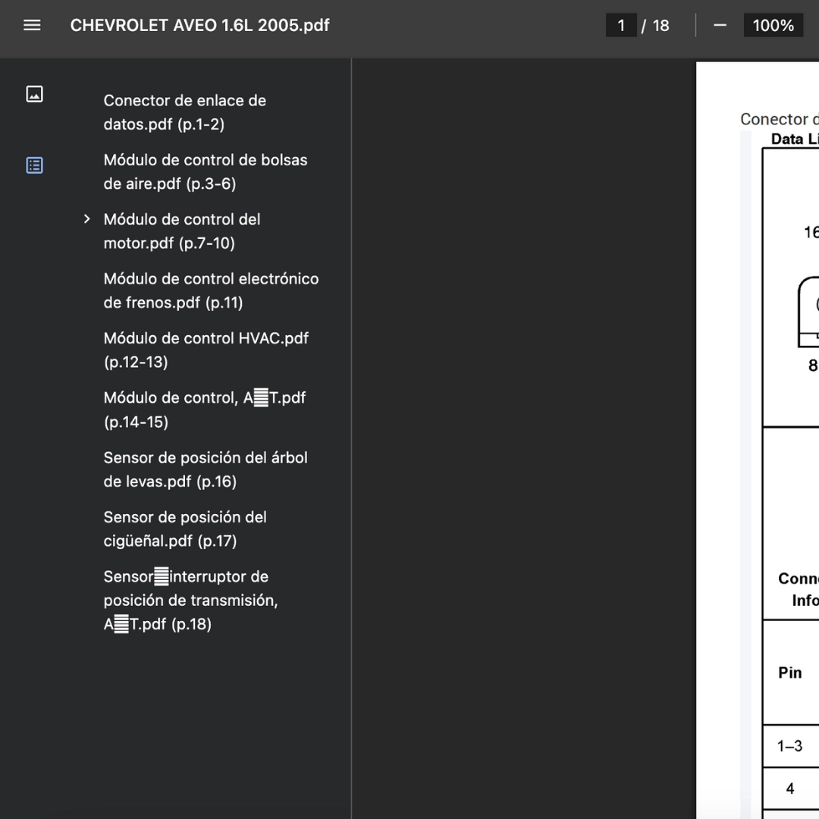Navigate to Módulo de control A/T bookmark
The height and width of the screenshot is (819, 819).
(204, 409)
